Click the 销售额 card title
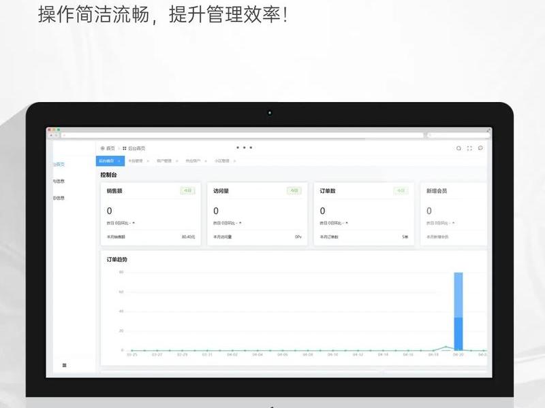This screenshot has width=545, height=408. (114, 191)
